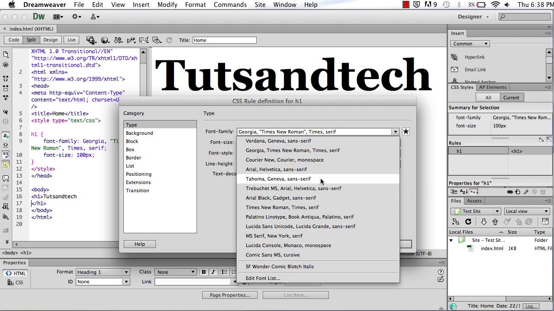The image size is (554, 311).
Task: Click the W3C validation icon
Action: pyautogui.click(x=131, y=40)
